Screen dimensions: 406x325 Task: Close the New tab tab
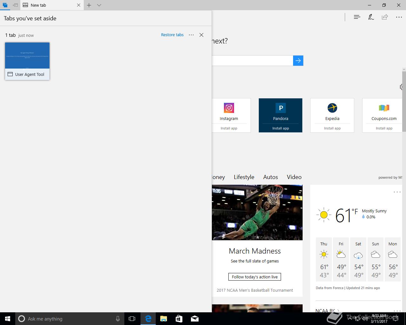[79, 5]
